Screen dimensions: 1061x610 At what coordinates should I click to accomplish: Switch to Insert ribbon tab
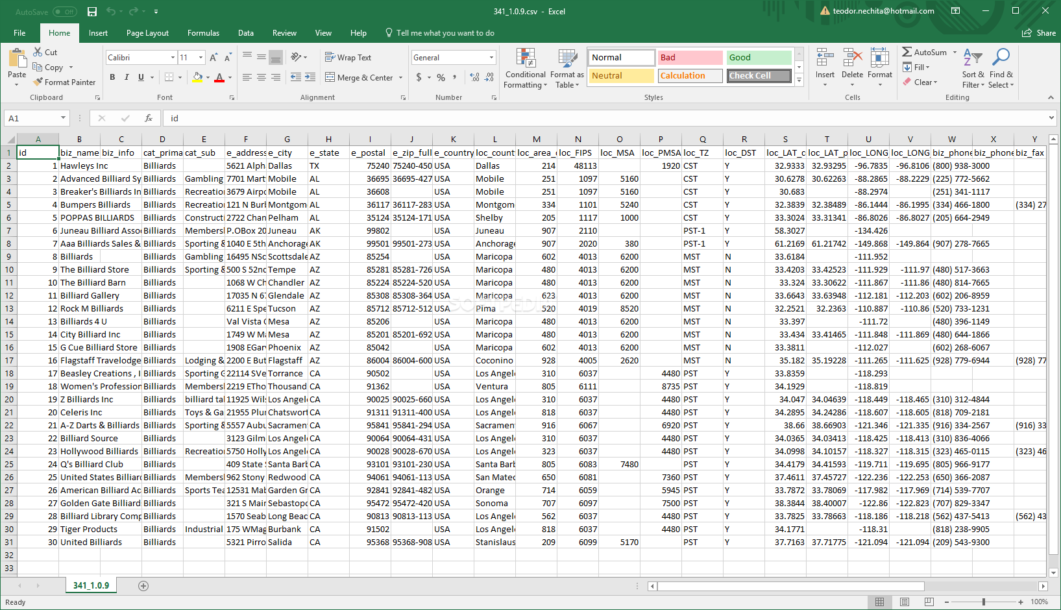tap(98, 33)
